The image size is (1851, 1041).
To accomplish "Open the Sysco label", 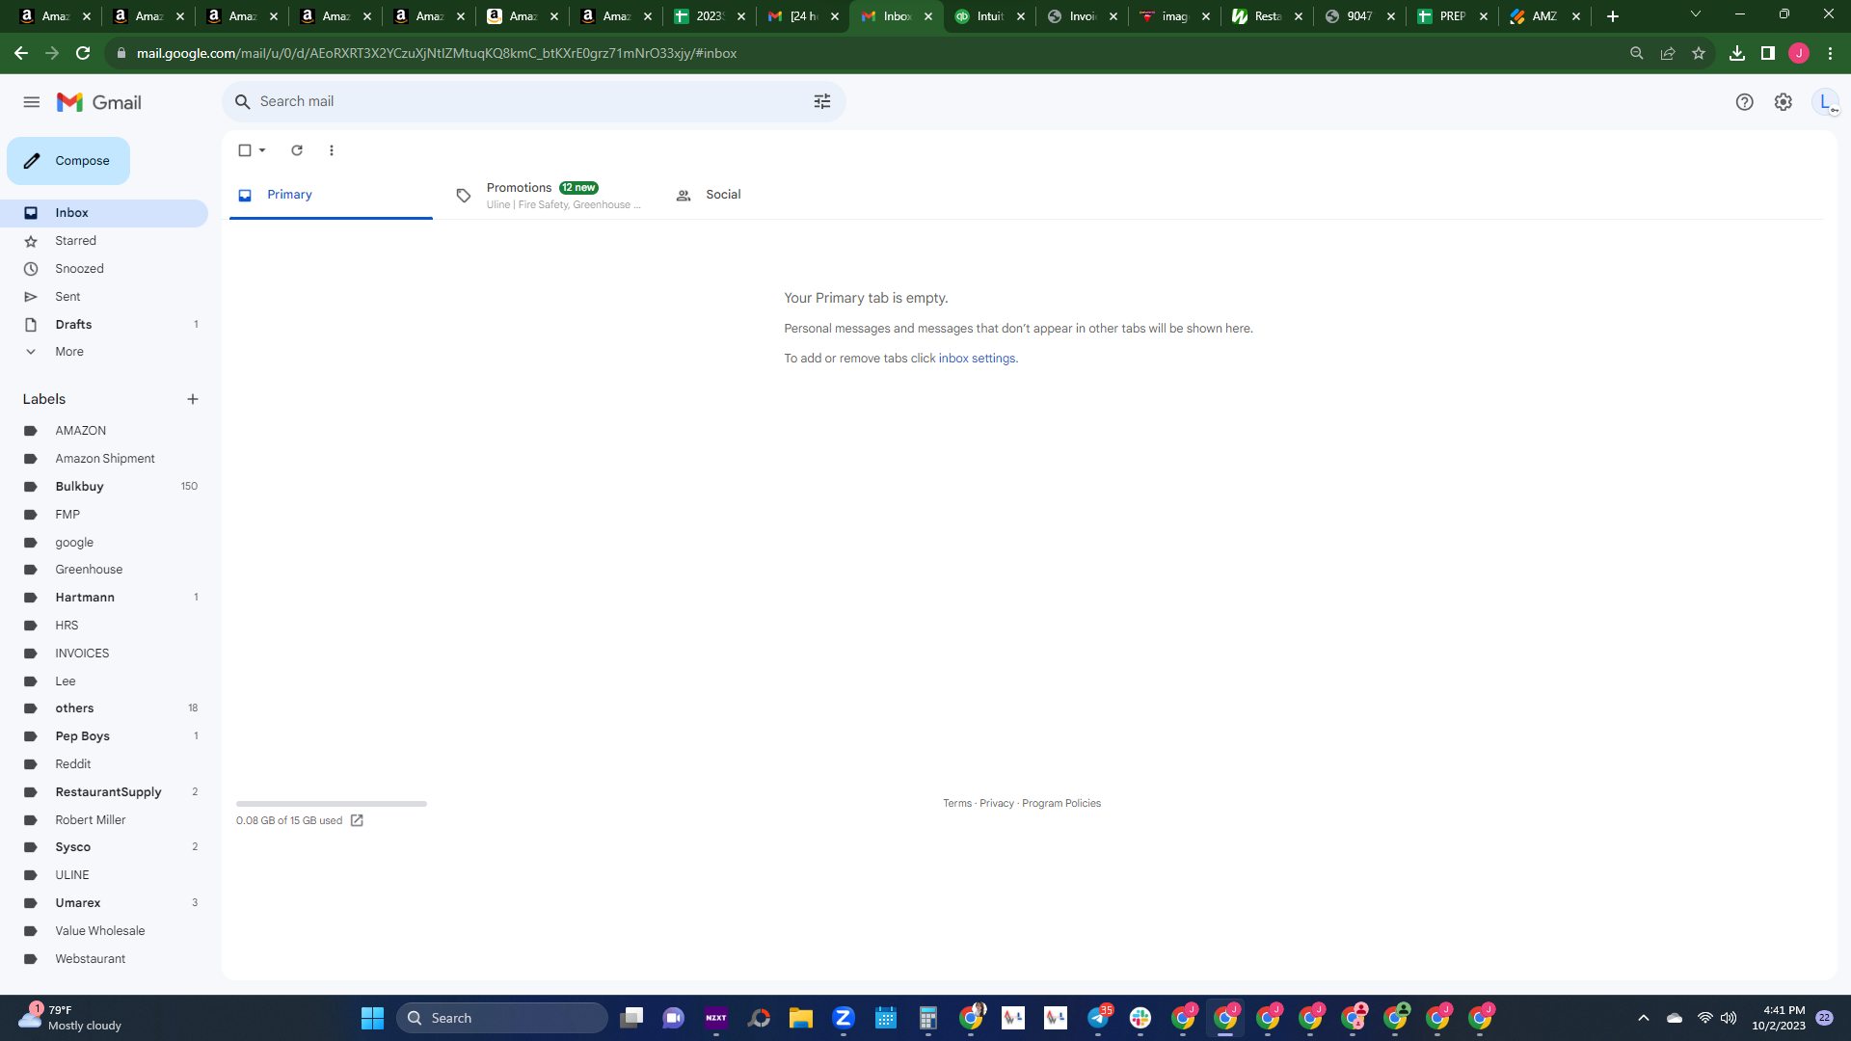I will [x=104, y=847].
